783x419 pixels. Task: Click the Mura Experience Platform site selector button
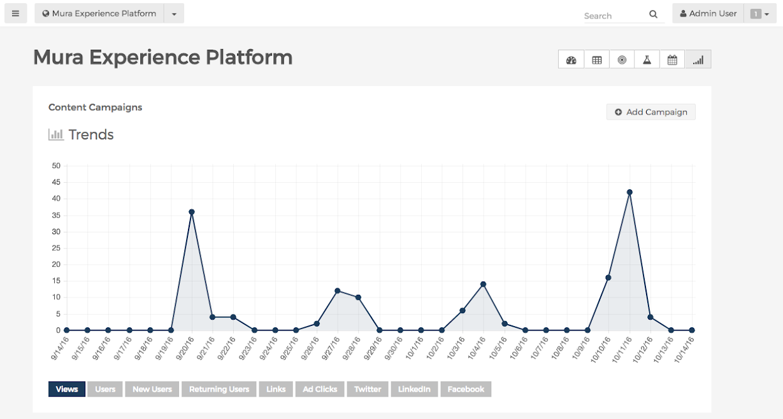pos(99,13)
